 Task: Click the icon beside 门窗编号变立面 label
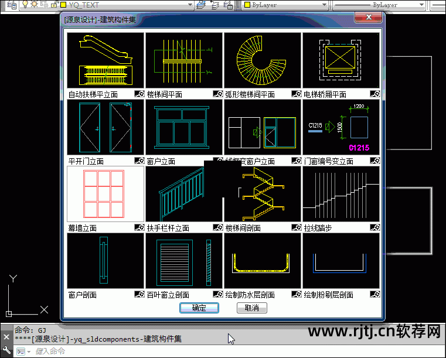point(375,161)
